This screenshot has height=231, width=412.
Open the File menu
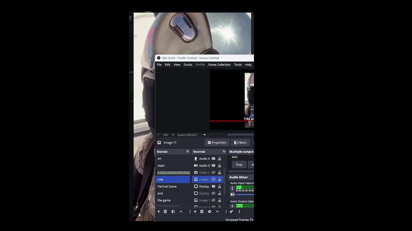tap(159, 64)
